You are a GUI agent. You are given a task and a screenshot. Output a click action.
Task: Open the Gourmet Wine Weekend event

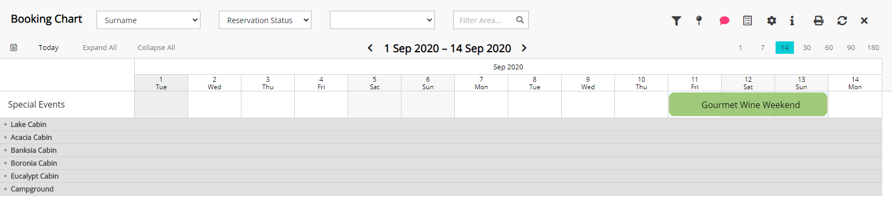[x=748, y=104]
